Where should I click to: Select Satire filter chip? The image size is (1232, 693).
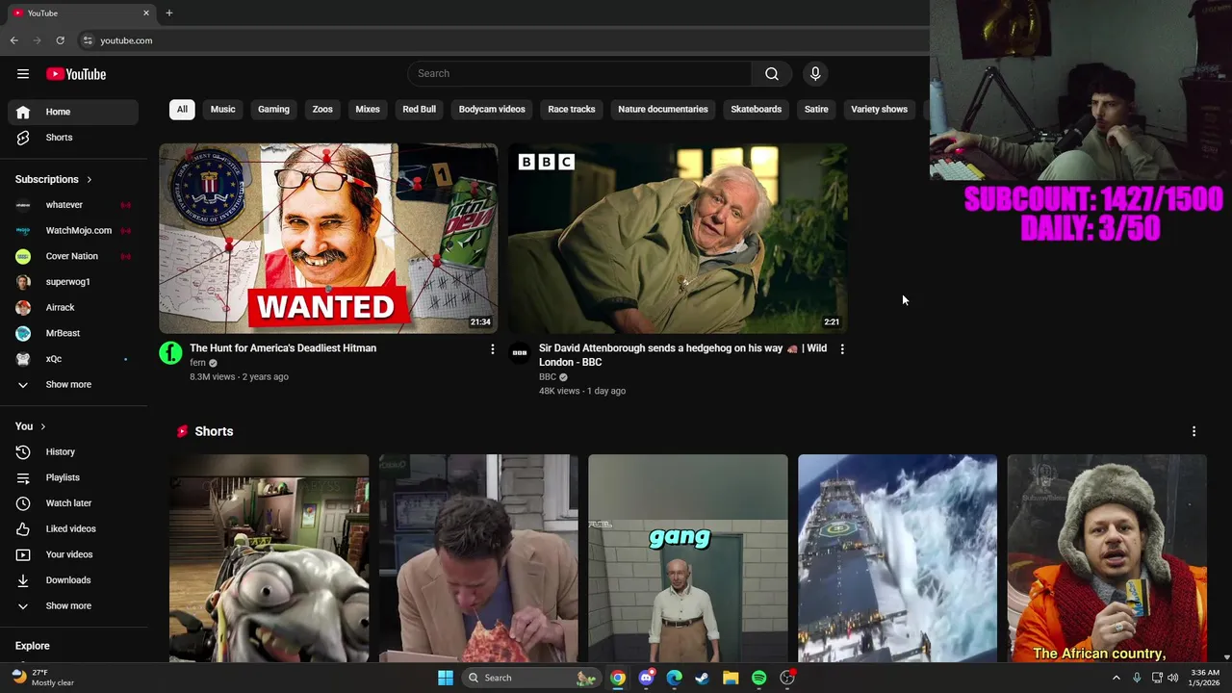(x=816, y=110)
